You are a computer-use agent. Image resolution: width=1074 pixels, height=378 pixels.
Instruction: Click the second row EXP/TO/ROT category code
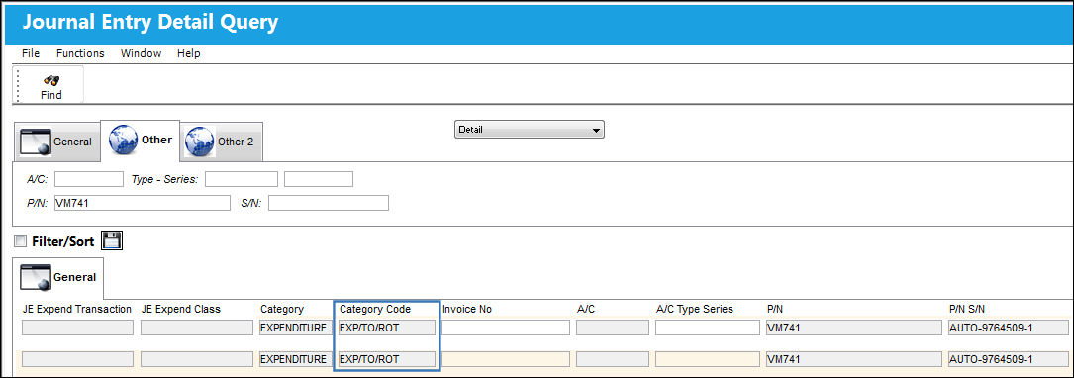pos(387,359)
